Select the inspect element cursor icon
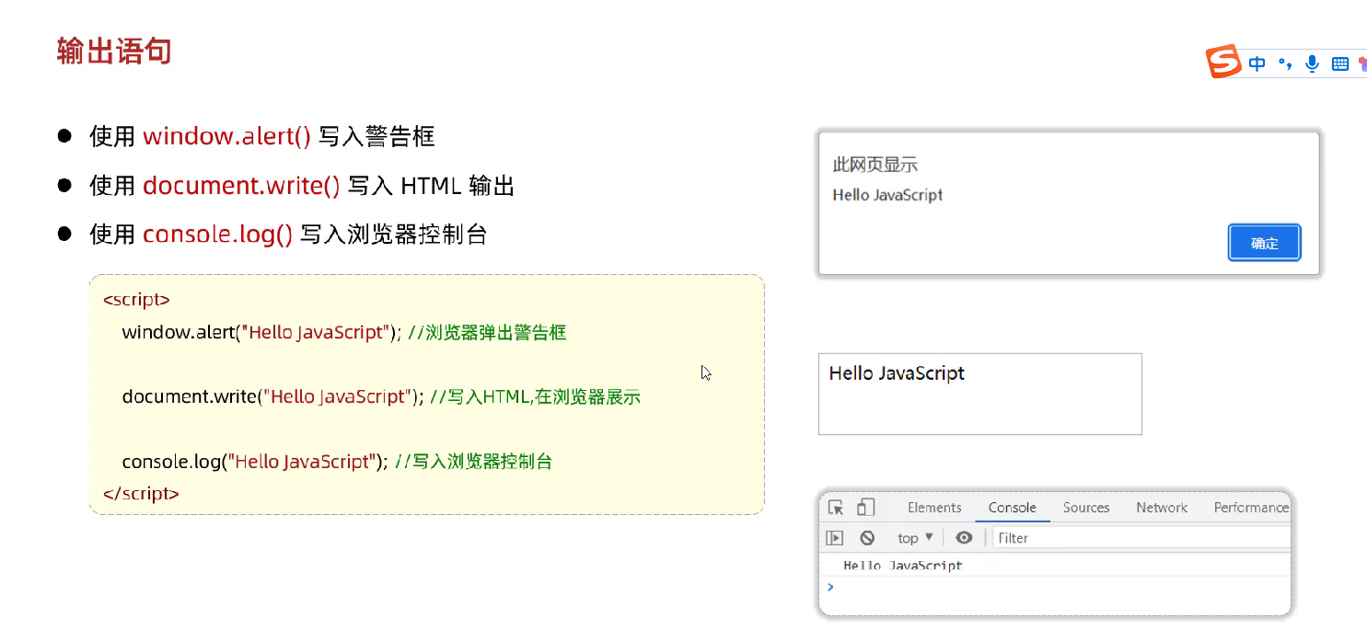The height and width of the screenshot is (630, 1367). click(x=836, y=508)
